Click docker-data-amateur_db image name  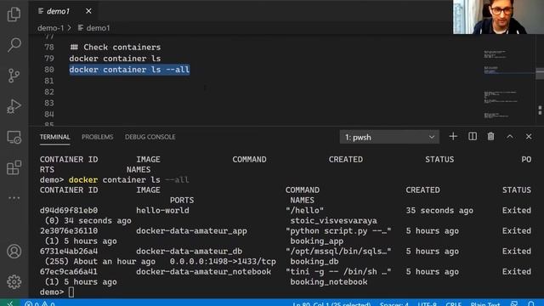coord(189,252)
